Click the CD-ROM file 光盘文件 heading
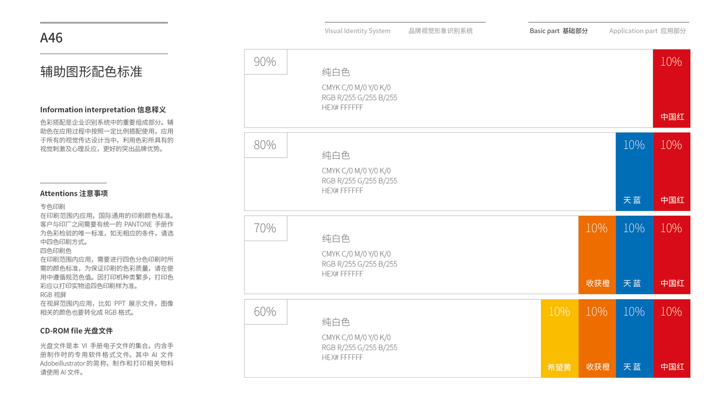727x408 pixels. pos(77,330)
